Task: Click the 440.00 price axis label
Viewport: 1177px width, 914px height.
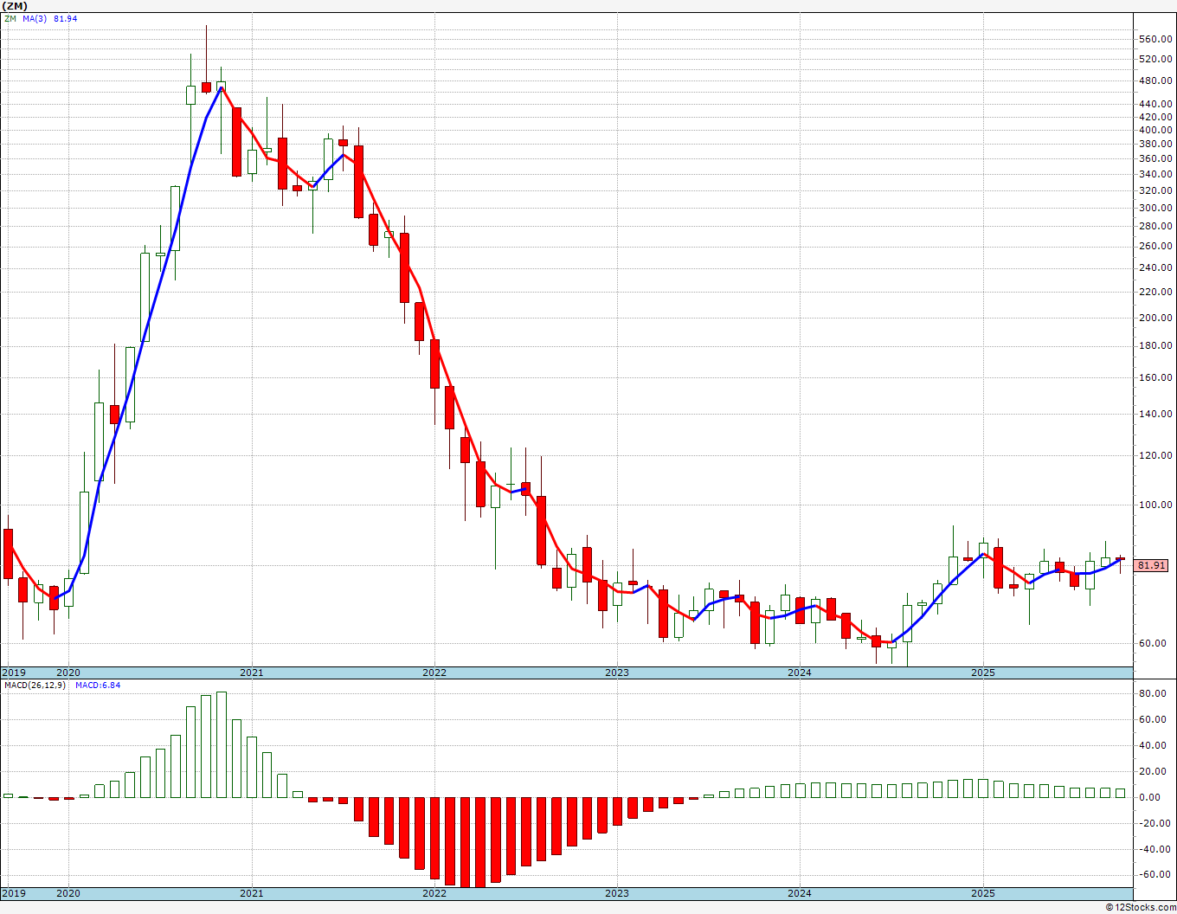Action: (1156, 104)
